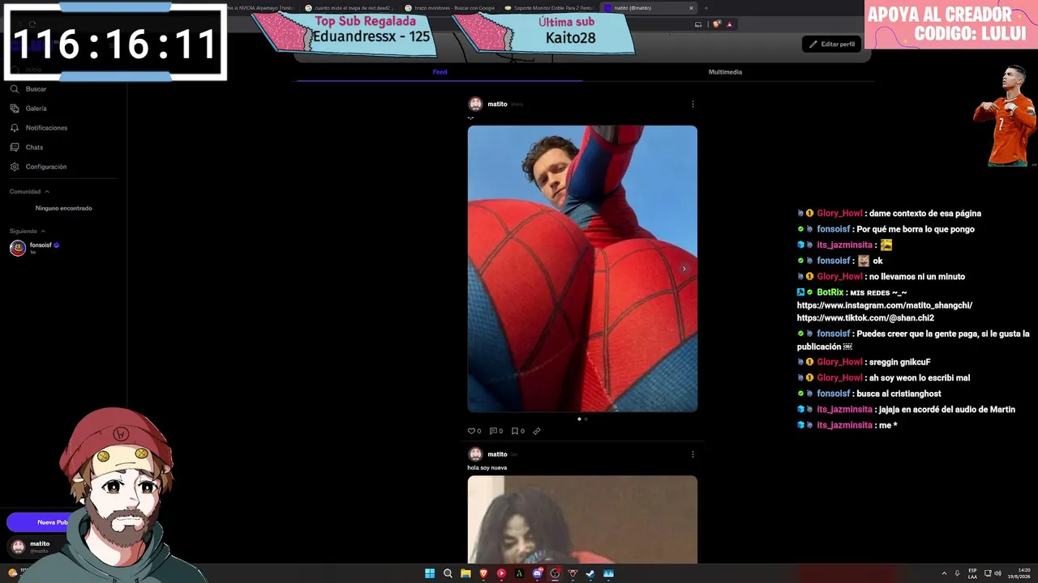Open Configuración gear icon

pyautogui.click(x=15, y=167)
